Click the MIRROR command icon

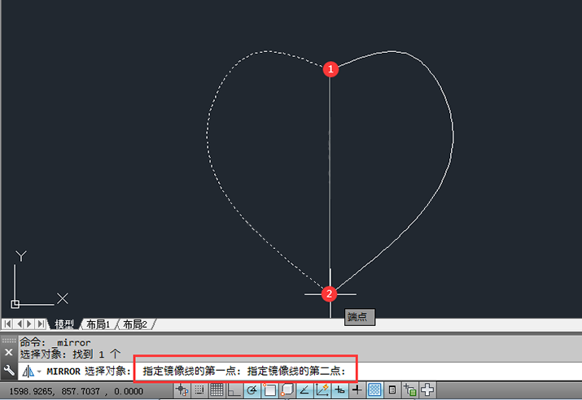click(28, 371)
